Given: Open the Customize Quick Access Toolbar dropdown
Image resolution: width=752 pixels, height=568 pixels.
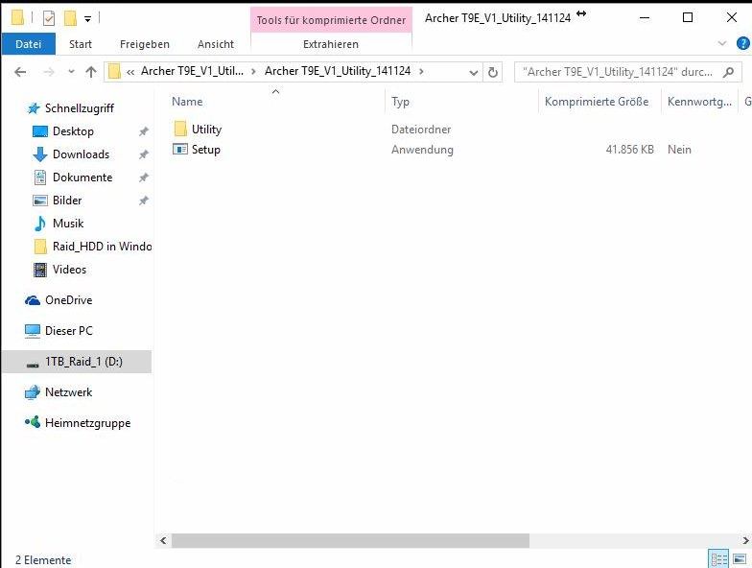Looking at the screenshot, I should point(88,19).
